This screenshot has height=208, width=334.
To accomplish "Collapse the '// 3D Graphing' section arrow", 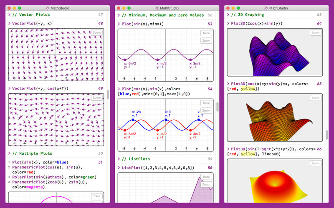I will click(228, 15).
